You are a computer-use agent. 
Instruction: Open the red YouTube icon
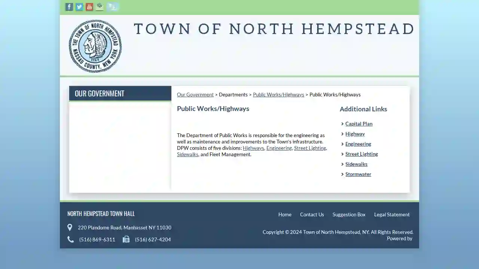click(x=89, y=7)
